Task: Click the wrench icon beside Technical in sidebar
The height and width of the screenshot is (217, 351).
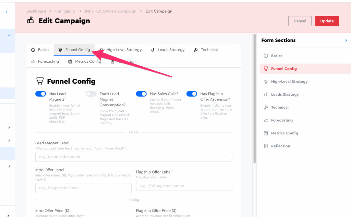Action: (x=266, y=107)
